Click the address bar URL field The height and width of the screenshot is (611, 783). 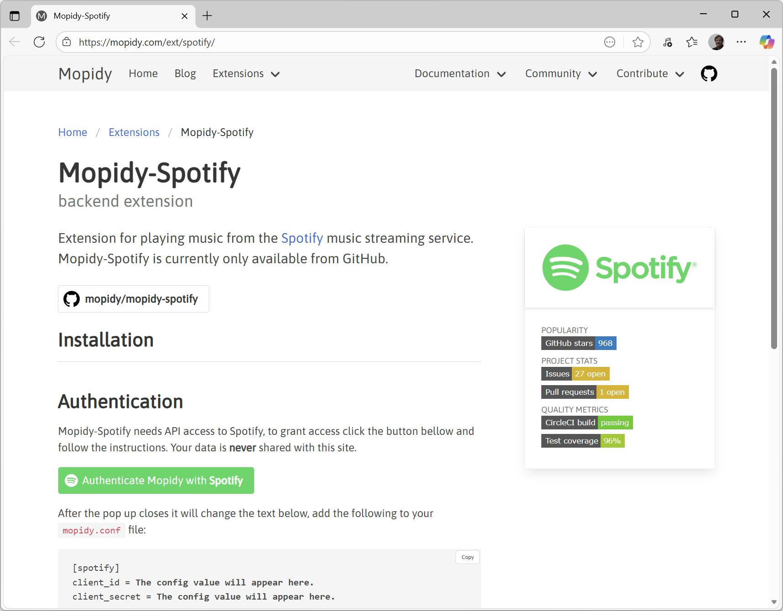(x=319, y=42)
